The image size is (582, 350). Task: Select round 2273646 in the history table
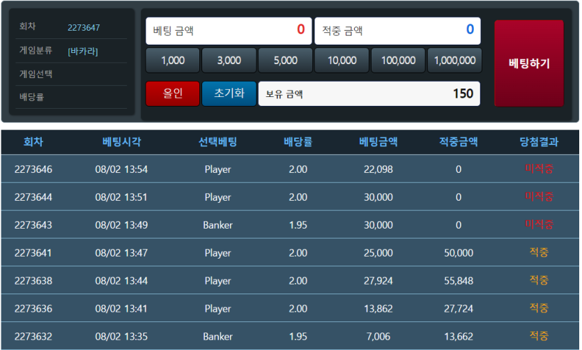click(33, 169)
